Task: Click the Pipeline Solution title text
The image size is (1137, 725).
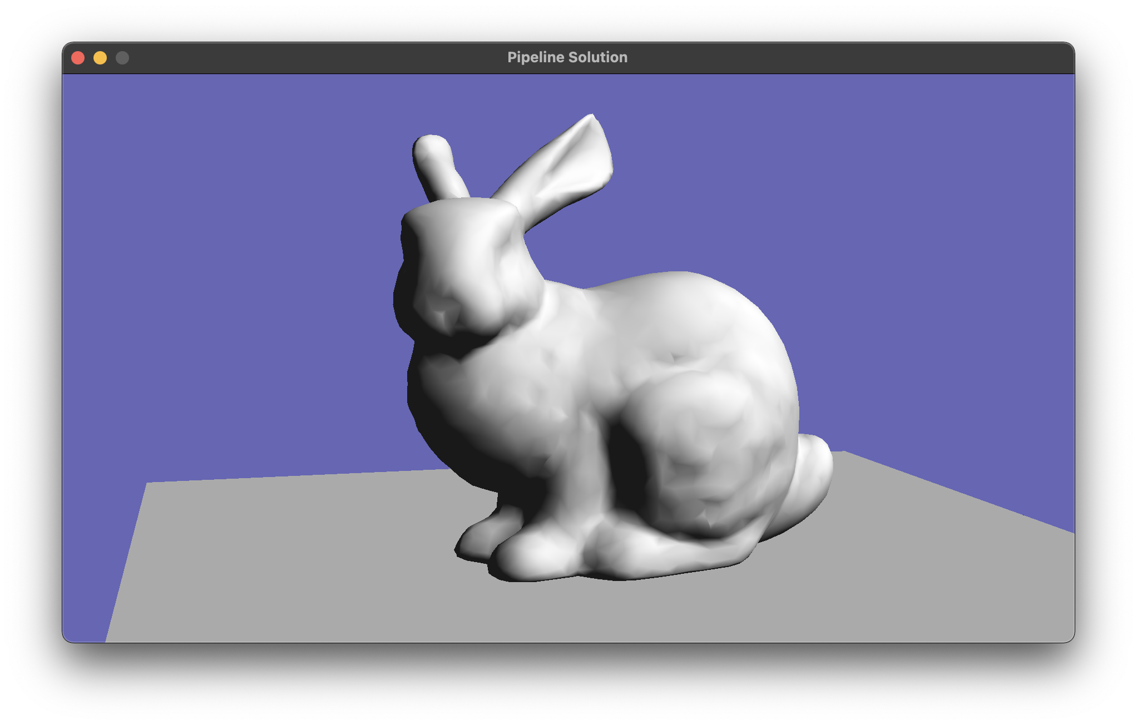Action: [567, 57]
